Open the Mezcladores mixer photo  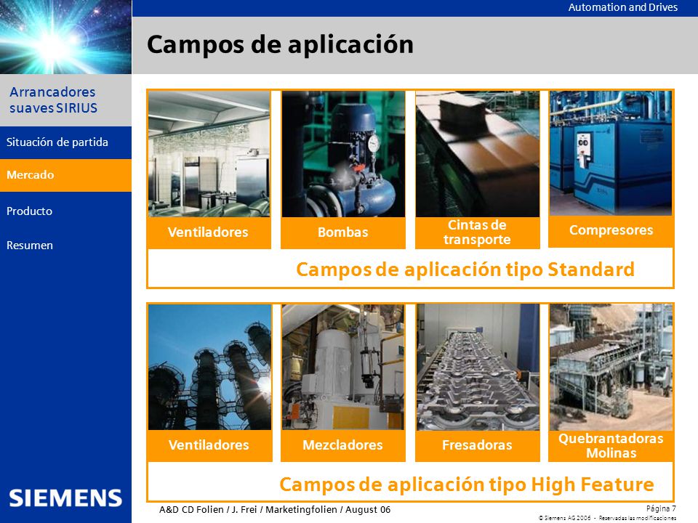tap(343, 367)
